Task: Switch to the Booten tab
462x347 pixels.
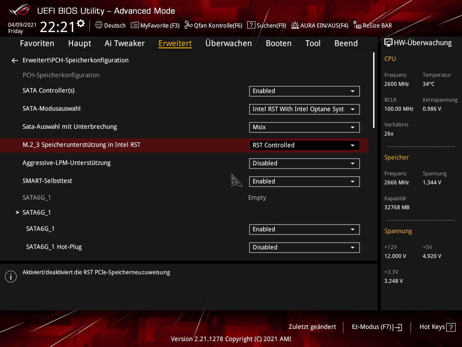Action: point(278,43)
